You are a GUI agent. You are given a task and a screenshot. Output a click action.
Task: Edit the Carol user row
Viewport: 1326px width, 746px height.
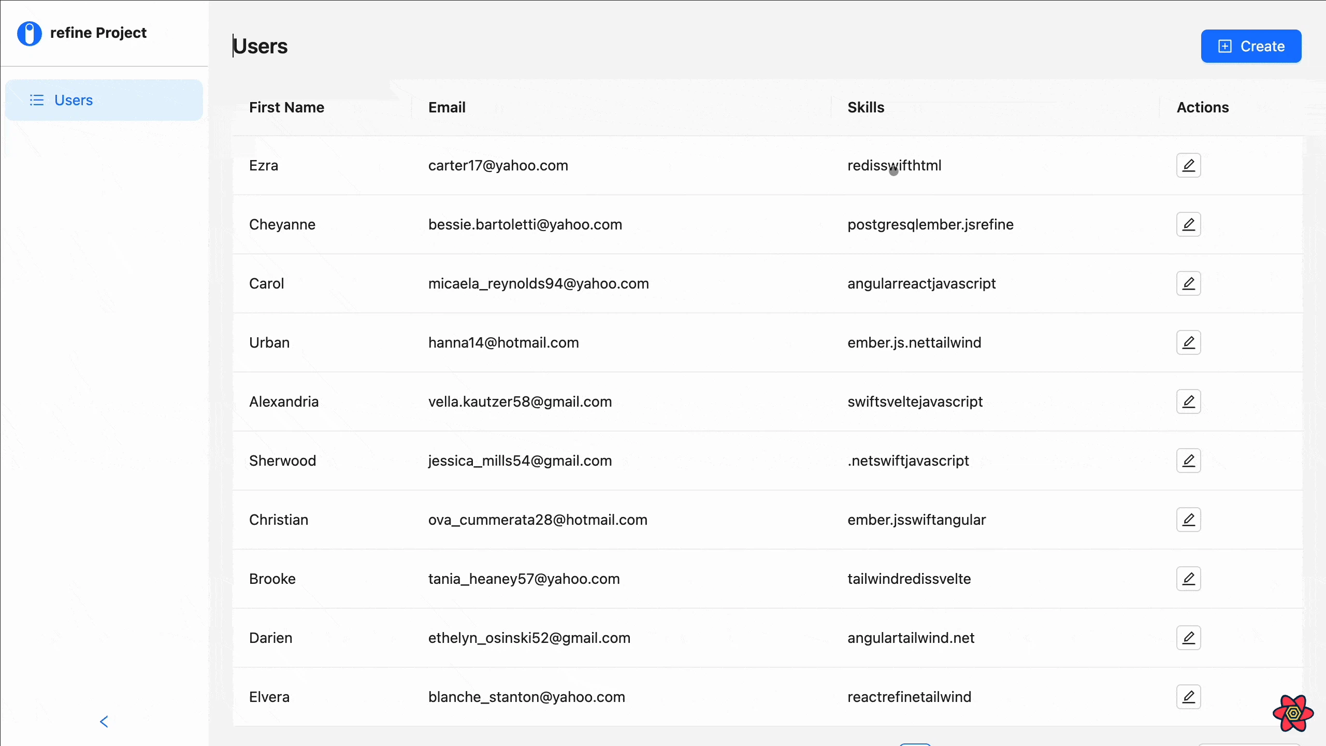point(1188,283)
